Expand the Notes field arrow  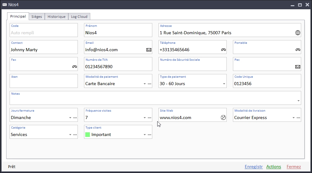[298, 101]
